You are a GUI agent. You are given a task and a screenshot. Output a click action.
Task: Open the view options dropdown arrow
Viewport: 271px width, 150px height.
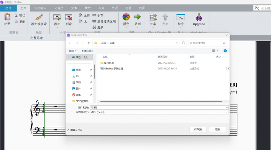[x=218, y=51]
